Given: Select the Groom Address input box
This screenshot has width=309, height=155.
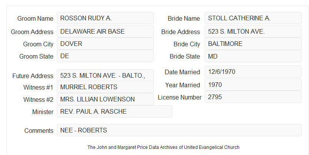Looking at the screenshot, I should click(105, 31).
